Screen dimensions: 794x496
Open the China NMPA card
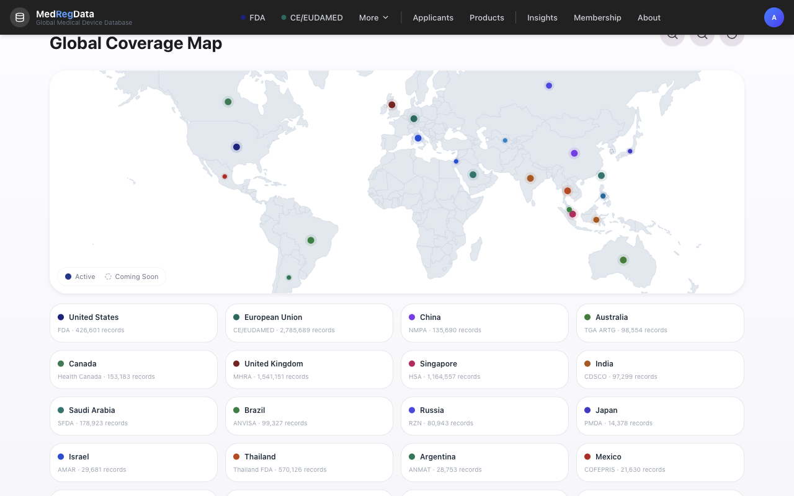click(x=484, y=323)
